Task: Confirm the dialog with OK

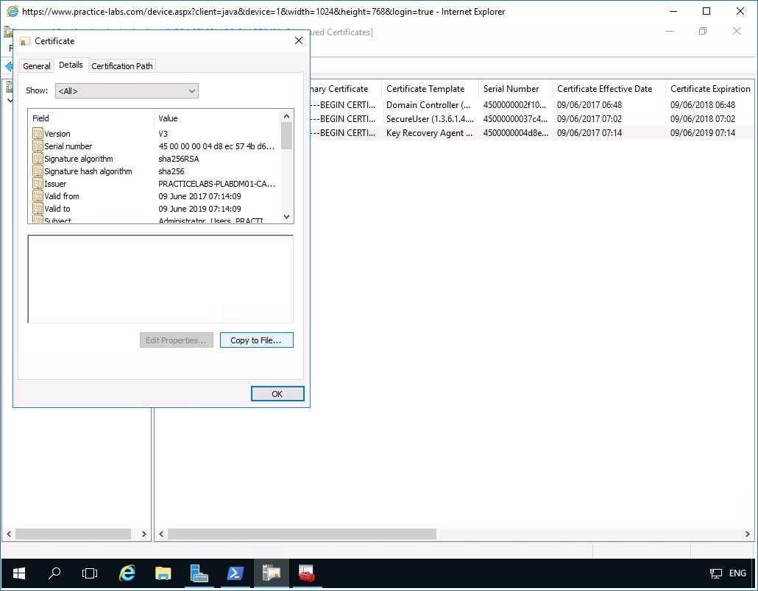Action: click(277, 393)
